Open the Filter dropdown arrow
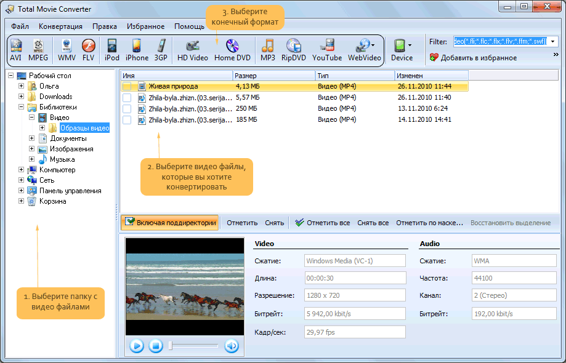Image resolution: width=566 pixels, height=363 pixels. pyautogui.click(x=552, y=41)
